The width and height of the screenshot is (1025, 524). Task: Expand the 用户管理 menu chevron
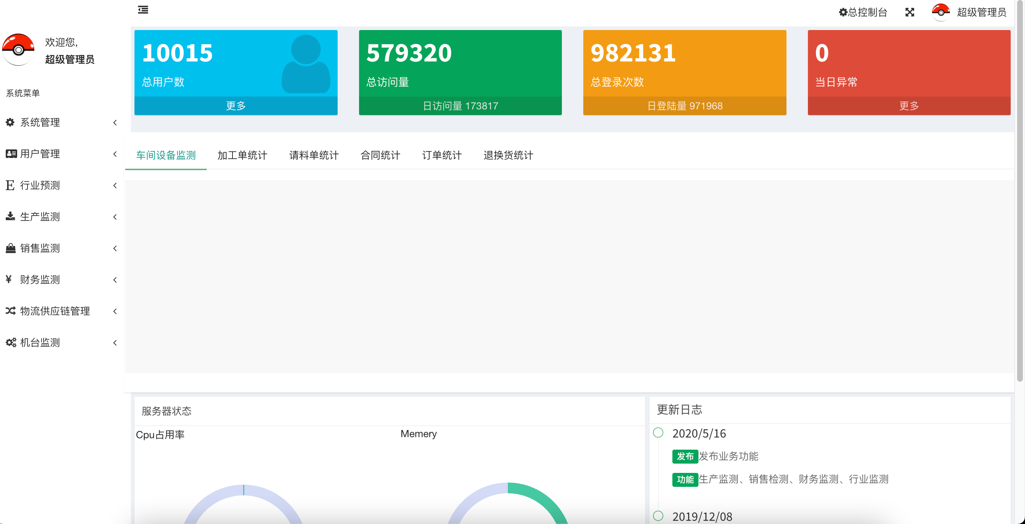[x=115, y=154]
